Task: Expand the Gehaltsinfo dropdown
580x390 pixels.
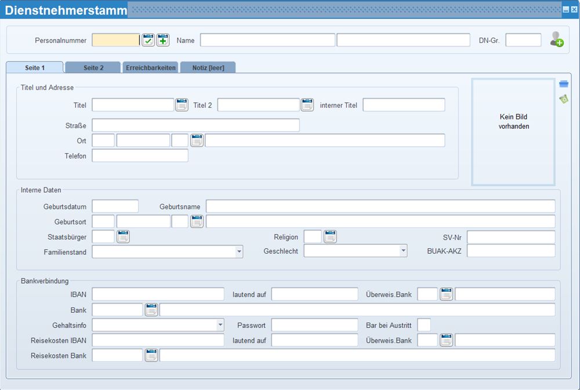Action: coord(220,325)
